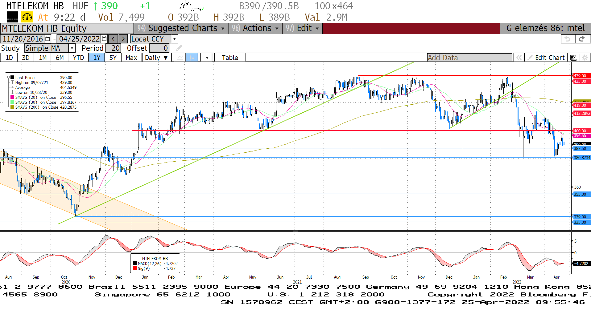Screen dimensions: 591x318
Task: Click the Sig(9) red legend swatch
Action: point(135,268)
